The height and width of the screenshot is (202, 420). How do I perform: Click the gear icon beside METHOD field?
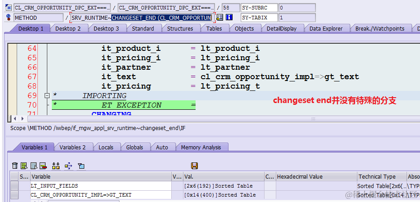8,18
